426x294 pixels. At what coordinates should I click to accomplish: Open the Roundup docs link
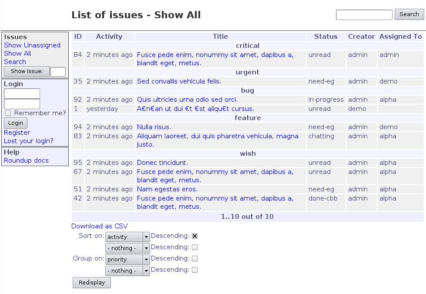[x=26, y=160]
